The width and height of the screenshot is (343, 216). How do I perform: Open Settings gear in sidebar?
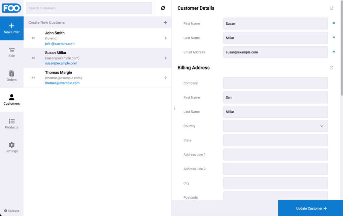point(12,147)
